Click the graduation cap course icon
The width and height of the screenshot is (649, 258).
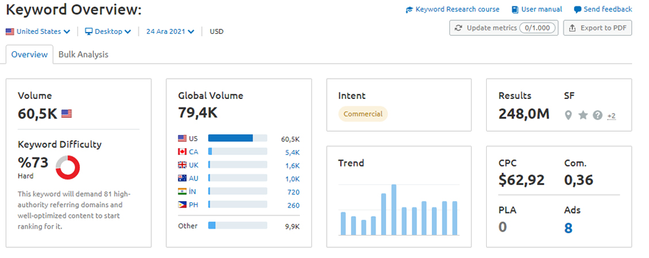(x=409, y=10)
